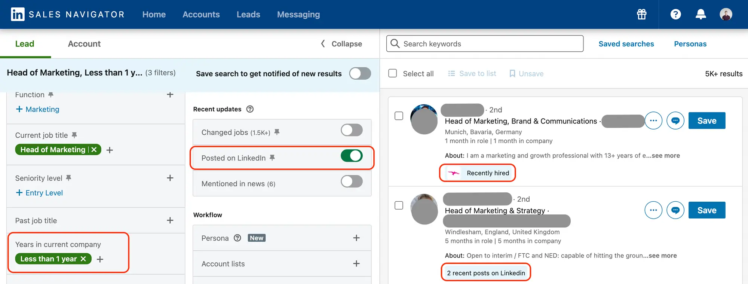Viewport: 748px width, 284px height.
Task: Save the Head of Marketing, Brand & Communications lead
Action: point(707,120)
